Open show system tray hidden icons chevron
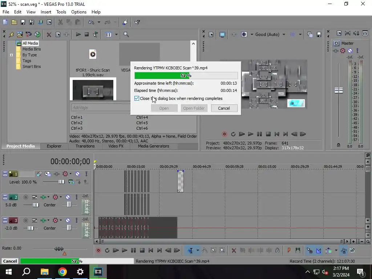This screenshot has width=372, height=279. [307, 272]
